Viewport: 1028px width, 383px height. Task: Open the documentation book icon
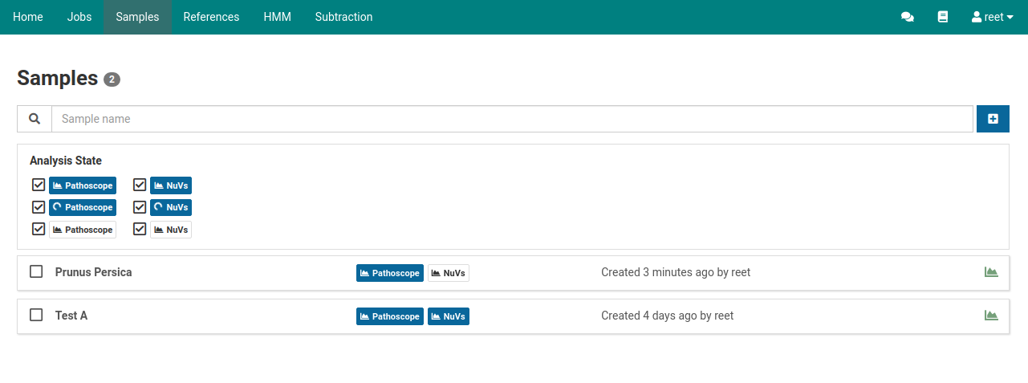click(x=943, y=17)
